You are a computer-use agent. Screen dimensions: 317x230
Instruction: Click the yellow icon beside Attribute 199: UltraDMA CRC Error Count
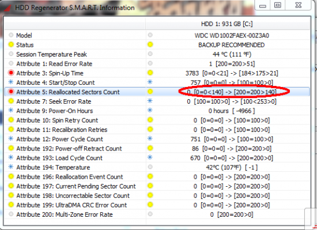(x=11, y=205)
